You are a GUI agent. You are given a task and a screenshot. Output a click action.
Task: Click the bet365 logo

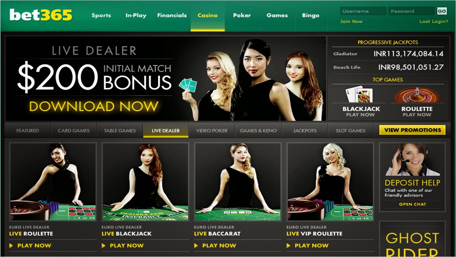coord(40,15)
